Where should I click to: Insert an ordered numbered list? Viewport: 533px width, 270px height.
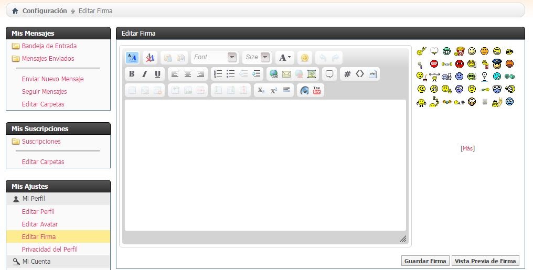coord(218,74)
